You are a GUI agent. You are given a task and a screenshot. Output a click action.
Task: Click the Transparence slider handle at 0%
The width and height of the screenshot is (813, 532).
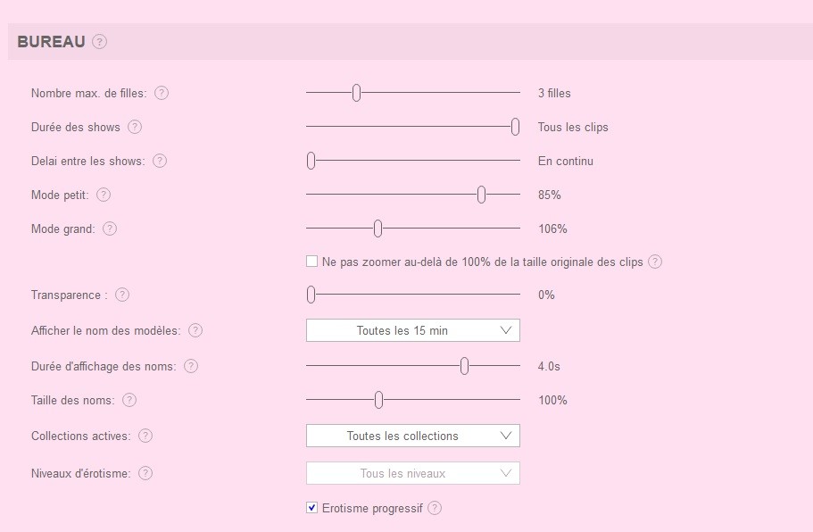point(311,295)
